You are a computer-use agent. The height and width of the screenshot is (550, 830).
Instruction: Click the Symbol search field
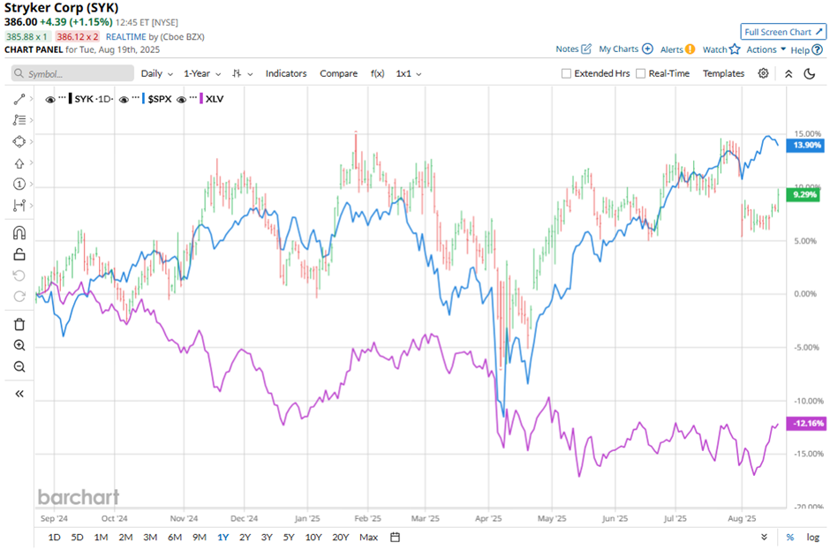(73, 73)
